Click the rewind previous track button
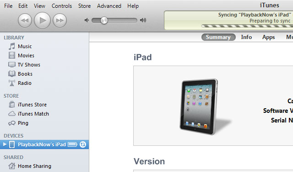 pyautogui.click(x=25, y=20)
